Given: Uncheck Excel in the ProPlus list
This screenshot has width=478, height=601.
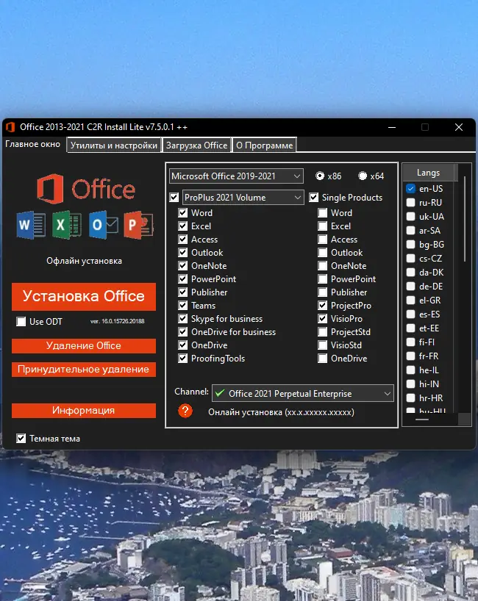Looking at the screenshot, I should coord(183,226).
